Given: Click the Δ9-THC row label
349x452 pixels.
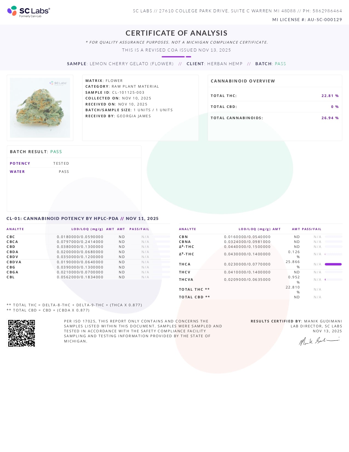Looking at the screenshot, I should click(186, 254).
